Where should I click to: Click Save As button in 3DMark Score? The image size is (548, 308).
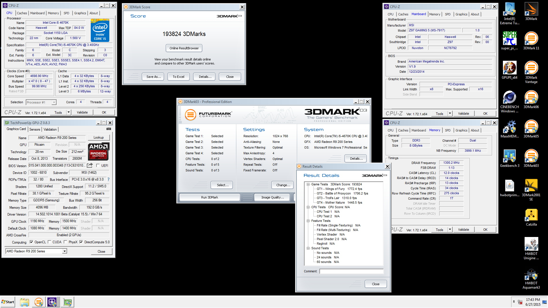153,77
